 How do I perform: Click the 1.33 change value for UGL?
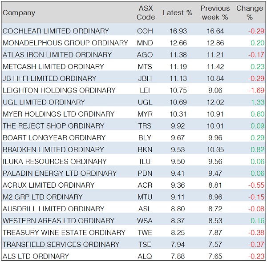tap(256, 102)
